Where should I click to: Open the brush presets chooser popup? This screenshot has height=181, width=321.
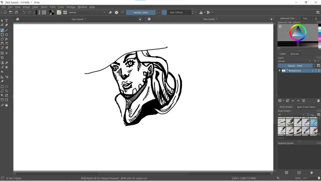tap(65, 12)
